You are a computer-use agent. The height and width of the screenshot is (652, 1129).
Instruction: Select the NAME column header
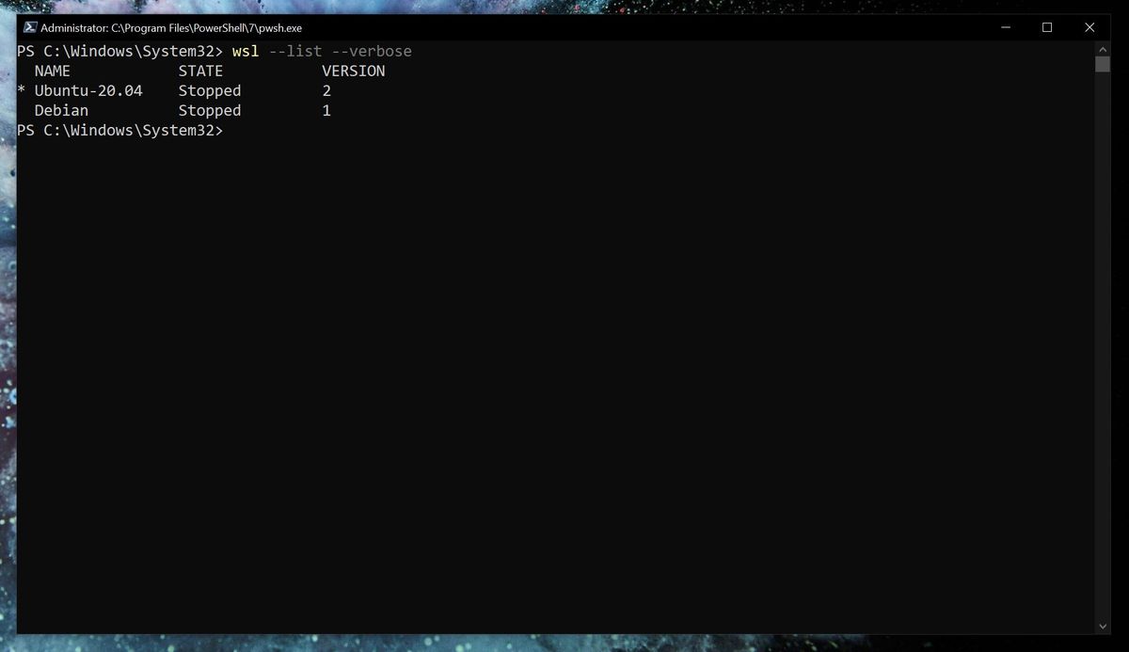(x=53, y=71)
